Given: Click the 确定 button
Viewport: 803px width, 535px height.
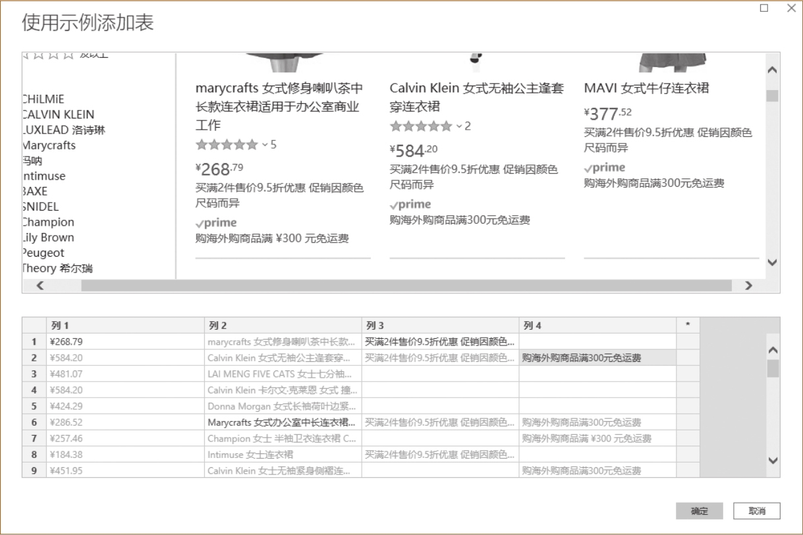Looking at the screenshot, I should (700, 511).
